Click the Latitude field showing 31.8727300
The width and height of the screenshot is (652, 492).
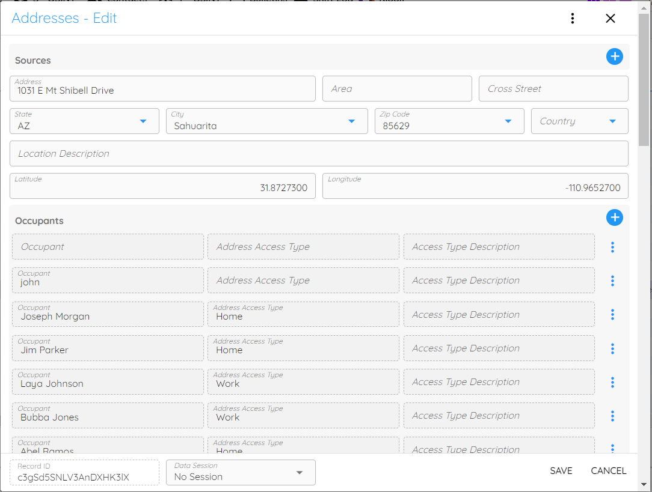(x=162, y=186)
